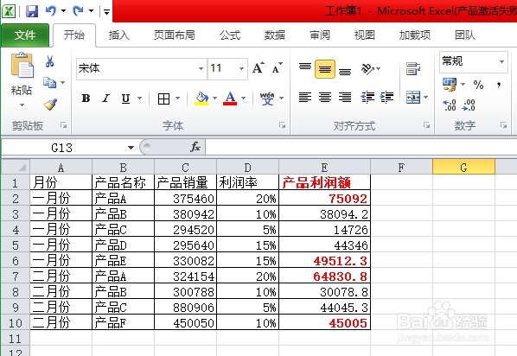This screenshot has width=517, height=356.
Task: Click the insert function fx icon
Action: [x=195, y=147]
